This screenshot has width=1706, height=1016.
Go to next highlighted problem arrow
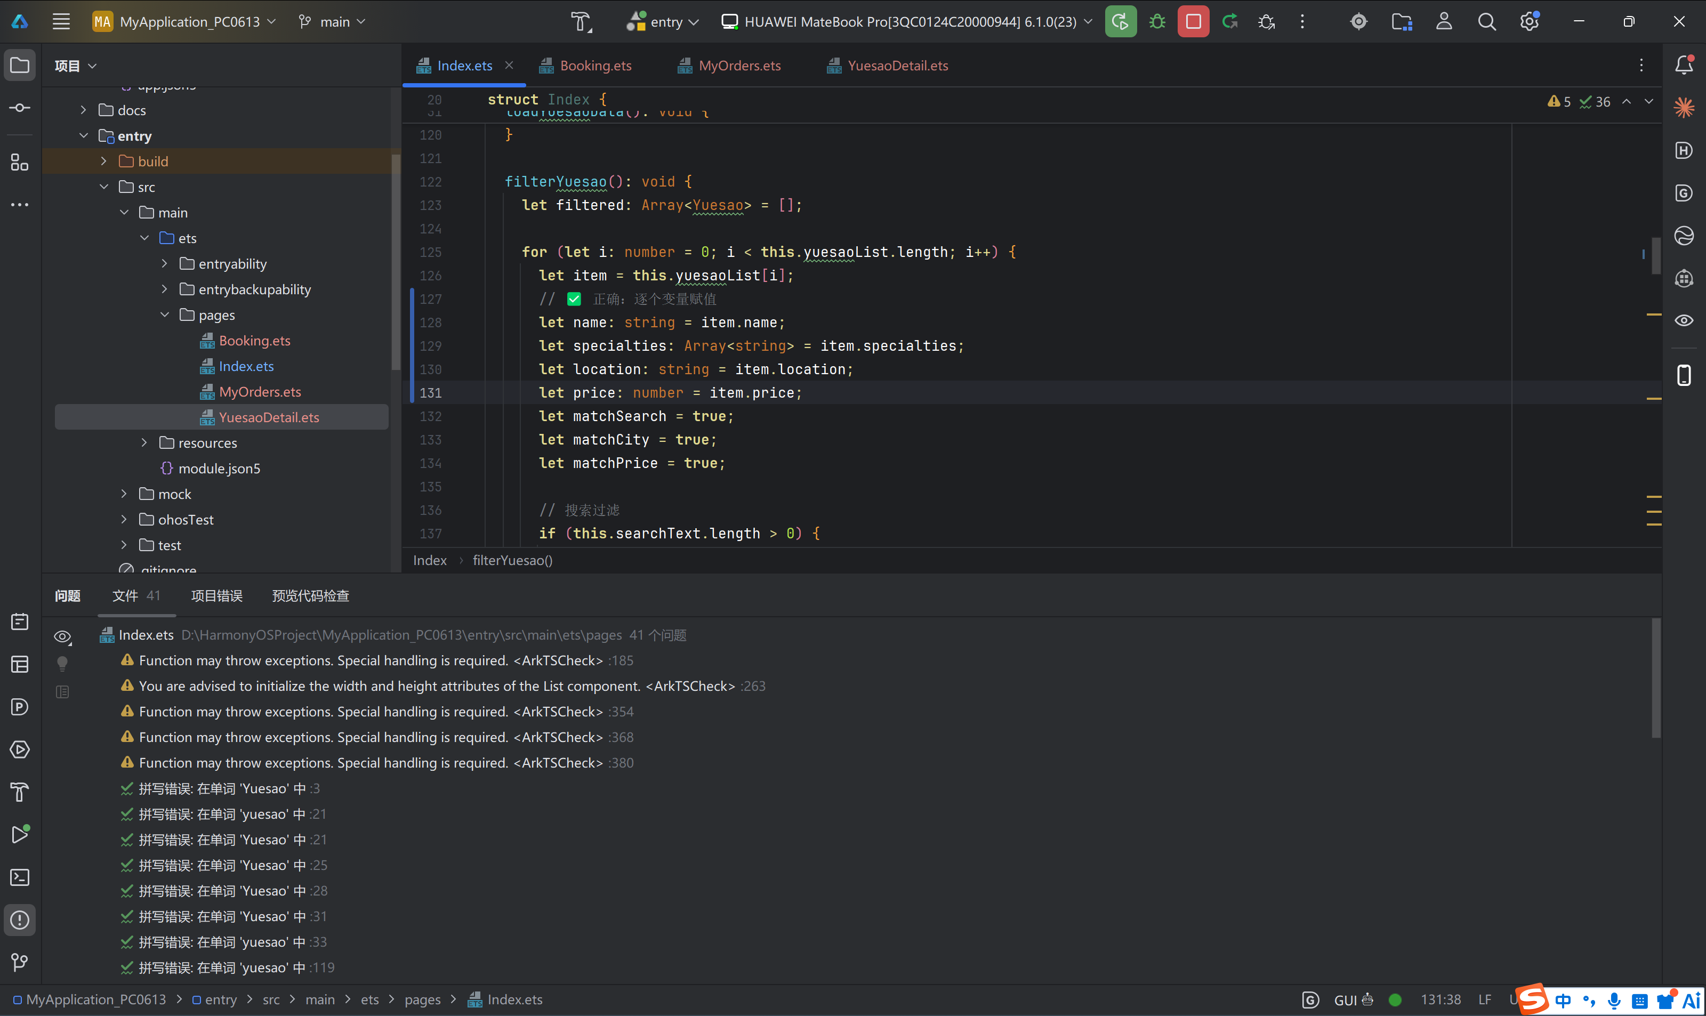pos(1648,101)
